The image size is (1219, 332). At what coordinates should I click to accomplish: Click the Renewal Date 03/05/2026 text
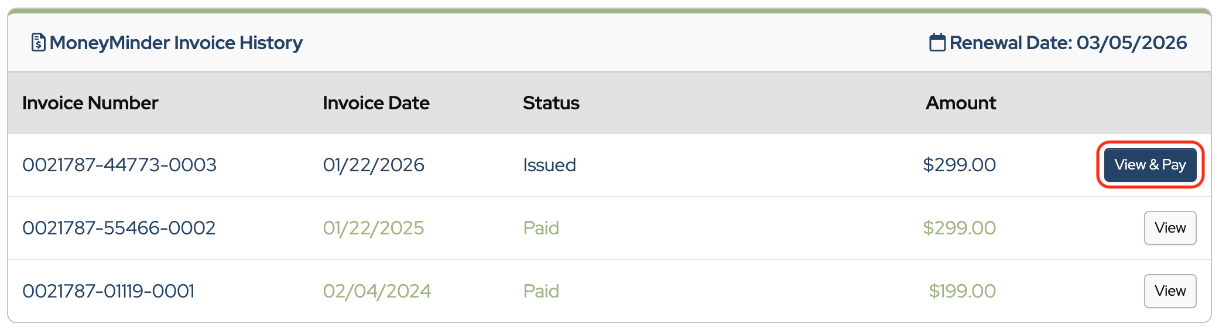(1068, 43)
